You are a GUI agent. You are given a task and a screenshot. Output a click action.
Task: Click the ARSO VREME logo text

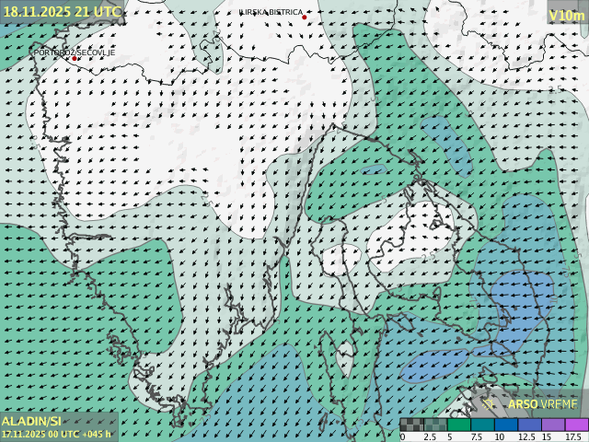[x=543, y=404]
